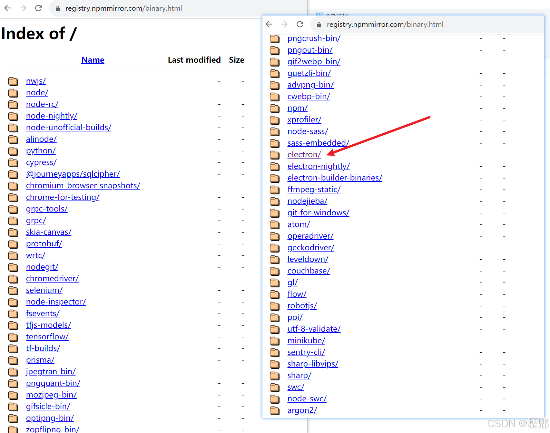Click the folder icon next to prisma/
550x433 pixels.
tap(13, 360)
